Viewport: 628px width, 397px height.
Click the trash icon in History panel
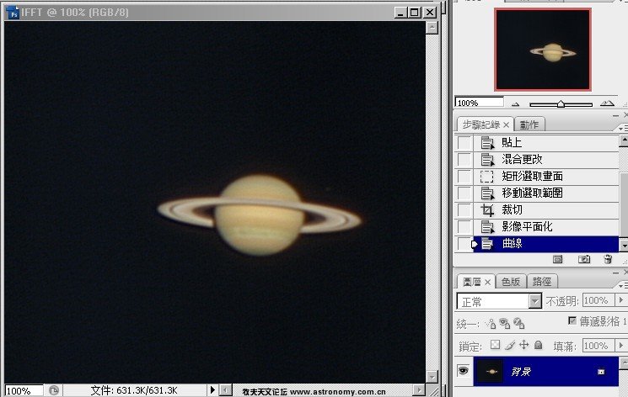[x=607, y=260]
